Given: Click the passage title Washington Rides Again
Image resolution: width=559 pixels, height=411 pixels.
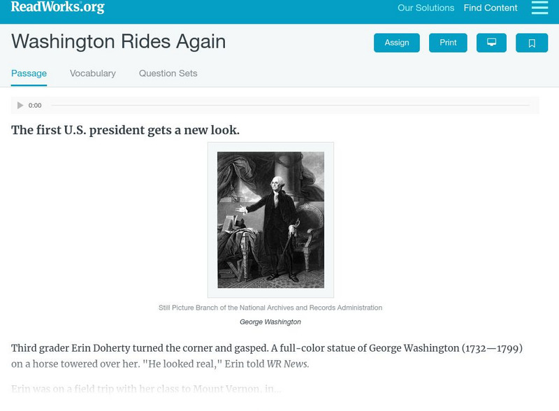Looking at the screenshot, I should pos(119,42).
